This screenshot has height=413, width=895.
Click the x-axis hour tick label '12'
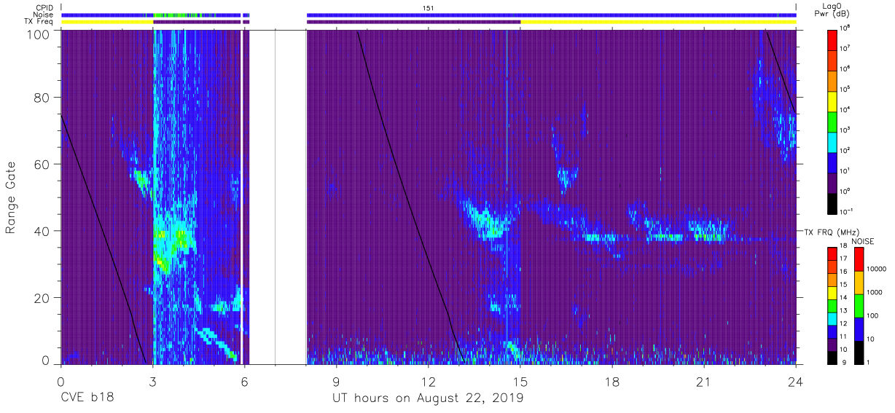pos(428,380)
